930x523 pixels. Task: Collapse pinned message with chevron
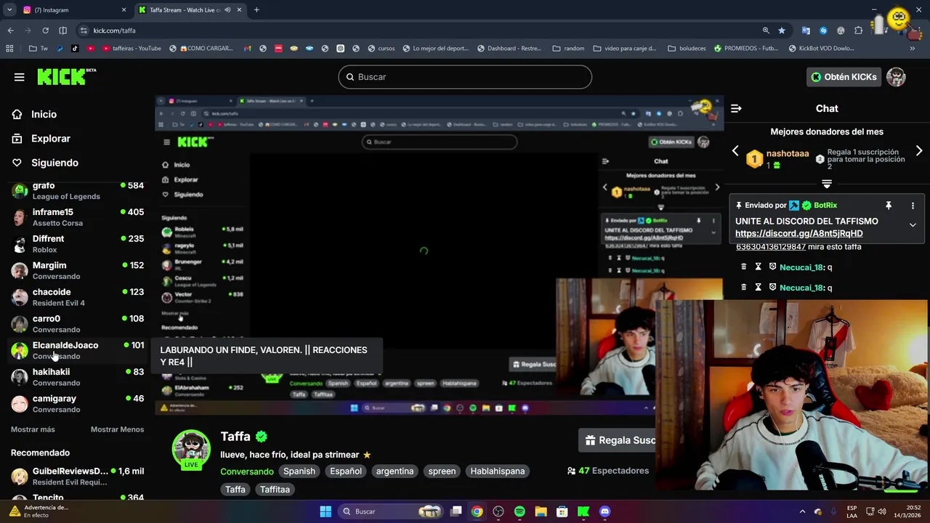[913, 225]
